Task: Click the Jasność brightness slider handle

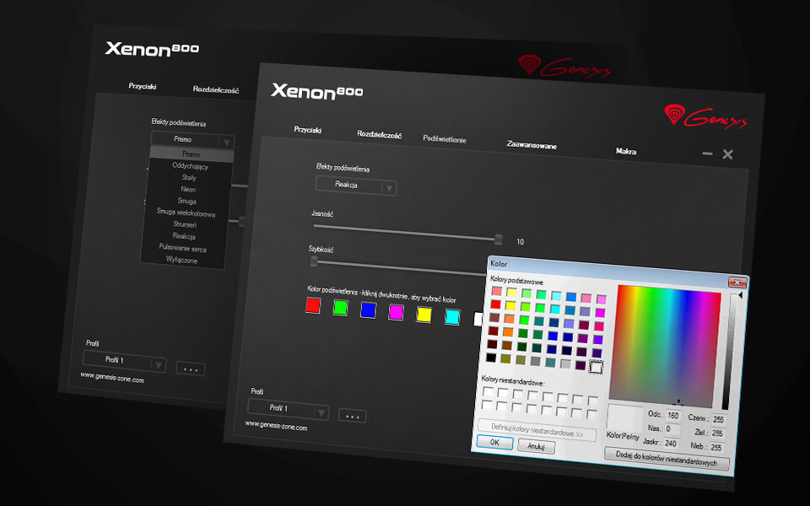Action: [499, 240]
